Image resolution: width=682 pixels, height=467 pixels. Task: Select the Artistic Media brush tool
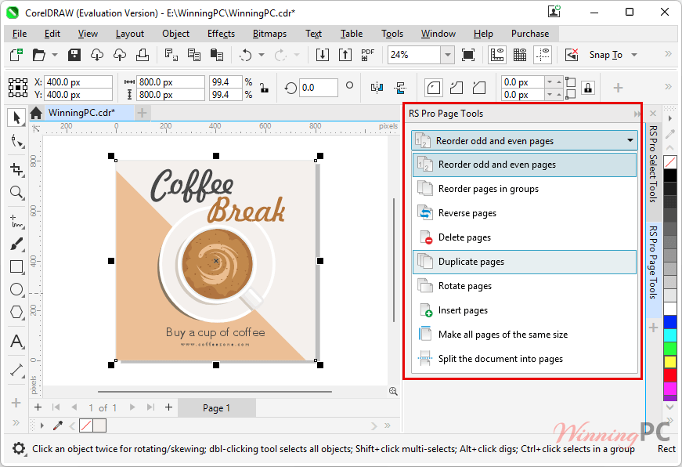point(16,244)
